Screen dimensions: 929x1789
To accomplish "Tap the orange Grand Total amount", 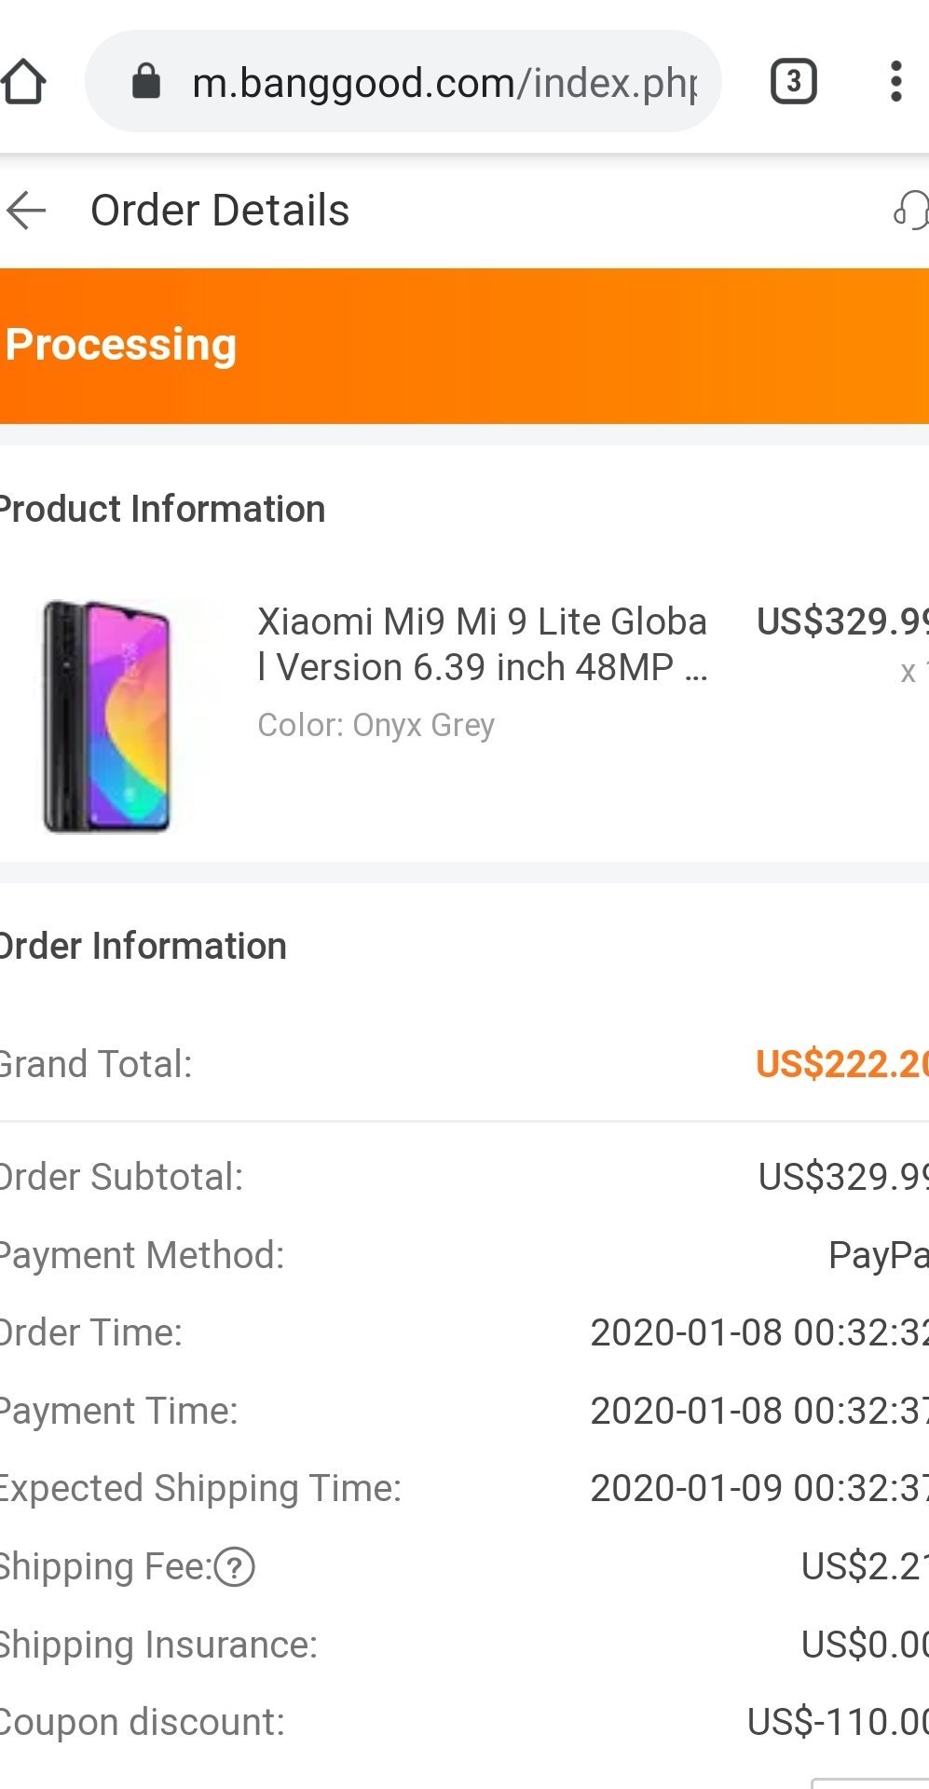I will pos(841,1064).
